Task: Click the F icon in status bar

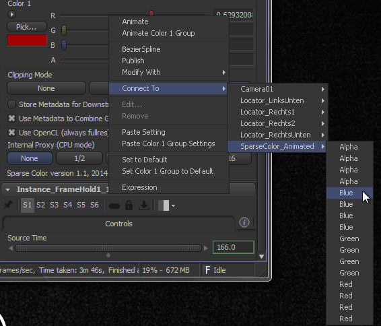Action: [208, 270]
